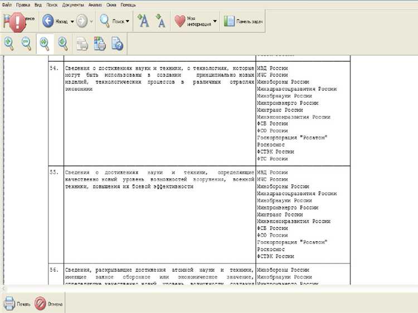Click the Печать print button
This screenshot has height=313, width=418.
point(17,304)
